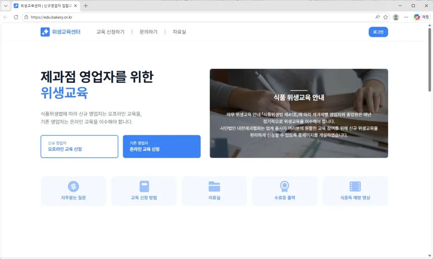
Task: View site info via the lock icon
Action: click(26, 17)
